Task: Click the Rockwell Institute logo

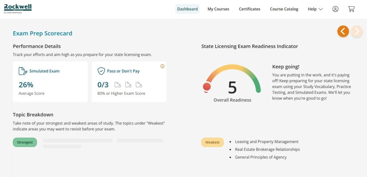Action: (x=18, y=8)
